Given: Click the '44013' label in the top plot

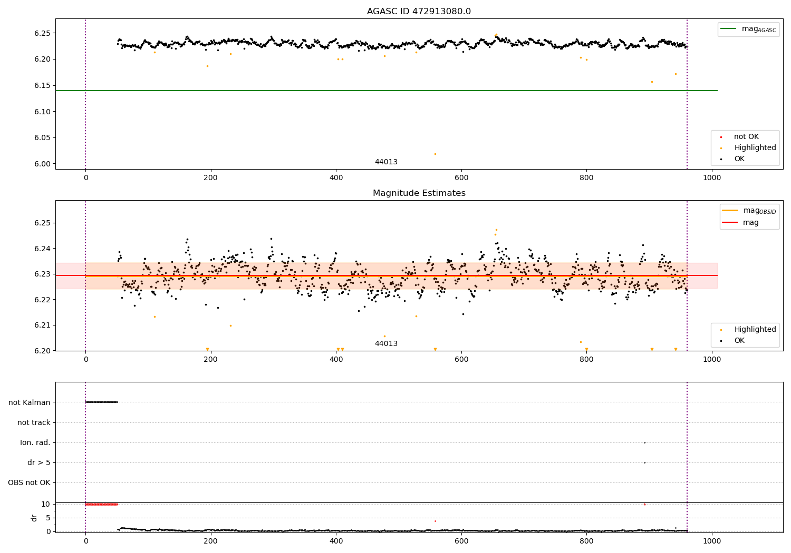Looking at the screenshot, I should 386,162.
